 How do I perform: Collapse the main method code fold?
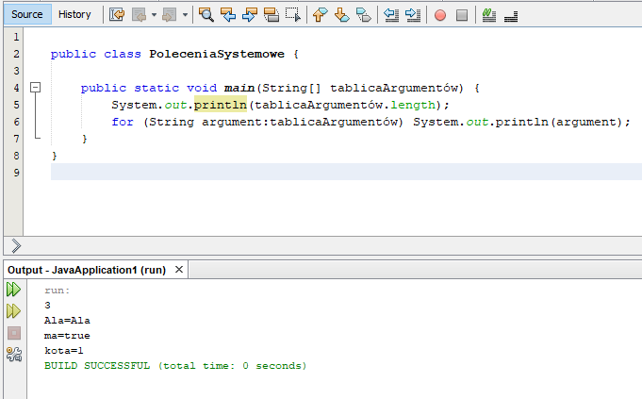pyautogui.click(x=36, y=88)
